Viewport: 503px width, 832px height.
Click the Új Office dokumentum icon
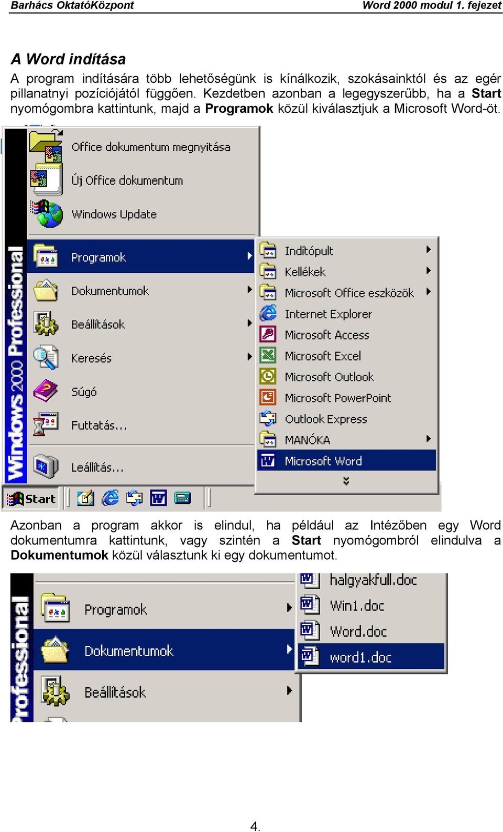46,180
